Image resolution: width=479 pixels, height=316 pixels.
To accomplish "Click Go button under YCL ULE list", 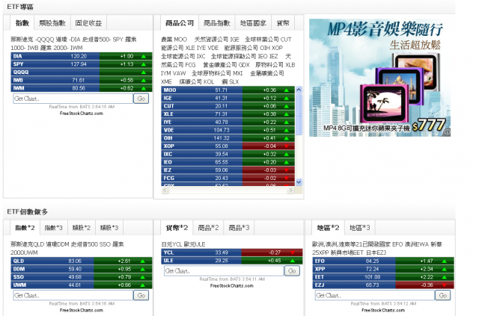I will (x=292, y=271).
